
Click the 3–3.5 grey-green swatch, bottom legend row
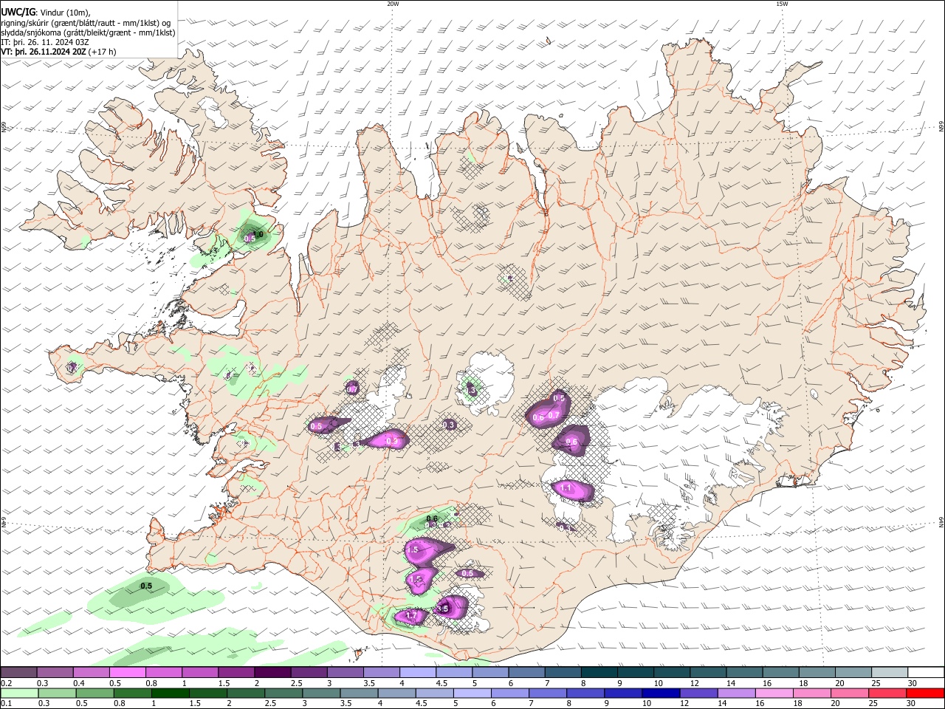320,693
